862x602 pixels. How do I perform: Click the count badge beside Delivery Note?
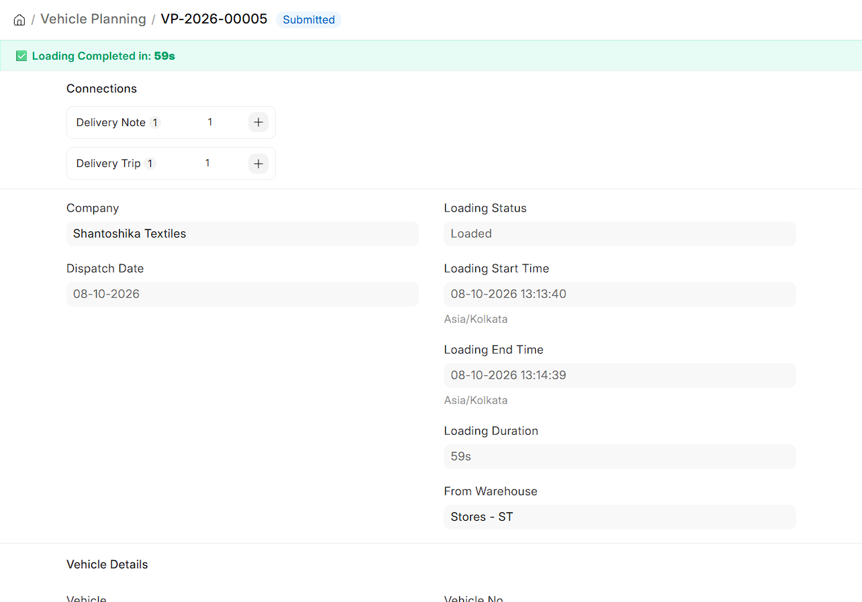[x=155, y=123]
